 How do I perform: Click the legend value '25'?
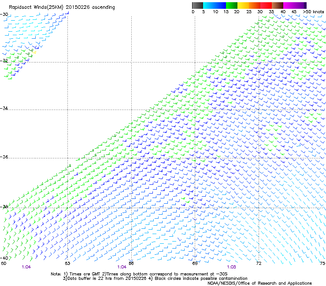[x=249, y=12]
